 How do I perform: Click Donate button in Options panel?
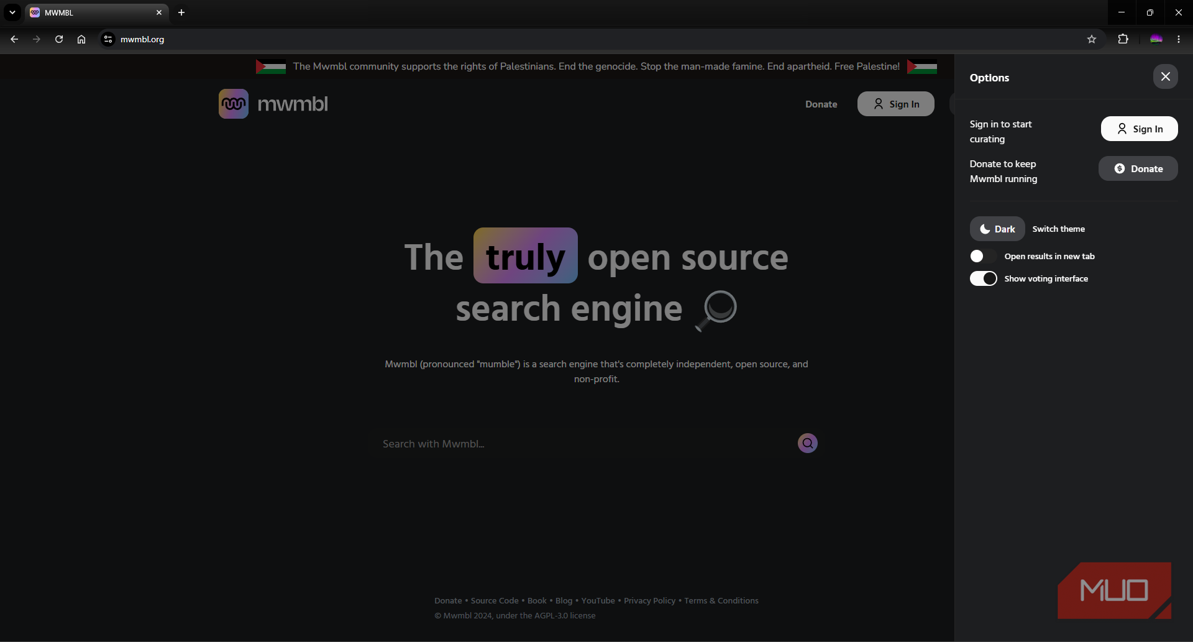[1138, 168]
